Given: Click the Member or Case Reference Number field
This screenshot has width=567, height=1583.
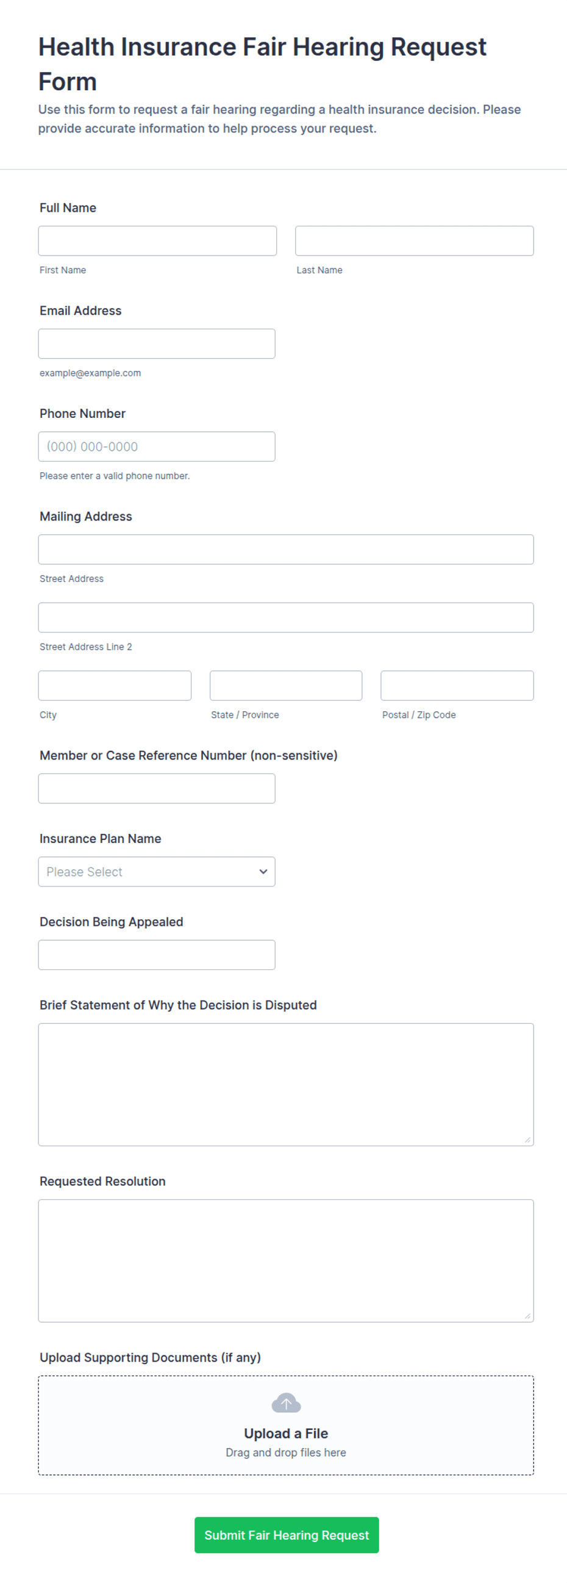Looking at the screenshot, I should [x=157, y=788].
